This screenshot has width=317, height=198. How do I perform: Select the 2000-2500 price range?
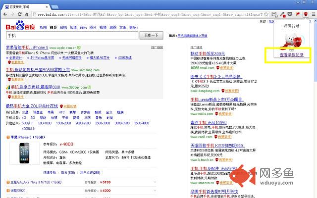pyautogui.click(x=83, y=123)
